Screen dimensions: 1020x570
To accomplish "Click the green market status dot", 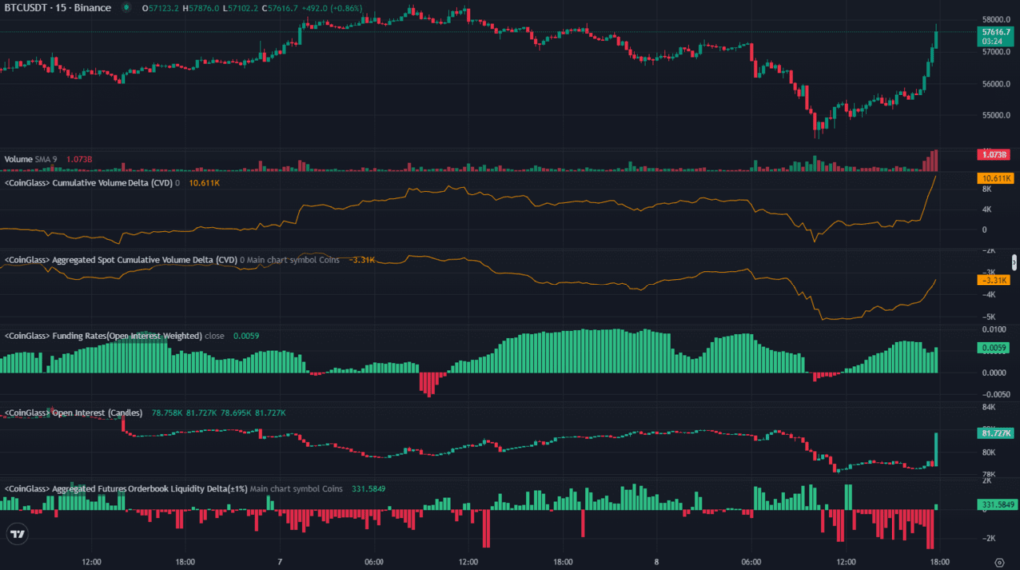I will [x=127, y=8].
